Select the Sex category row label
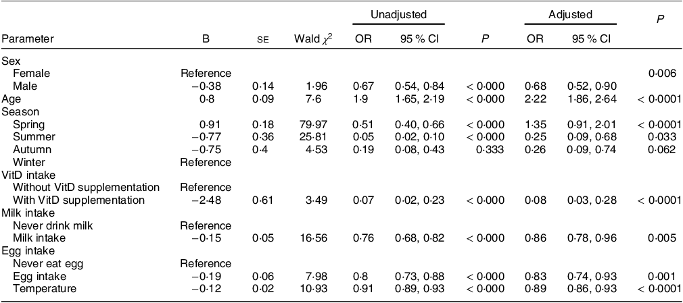Screen dimensions: 683x303 (x=9, y=61)
